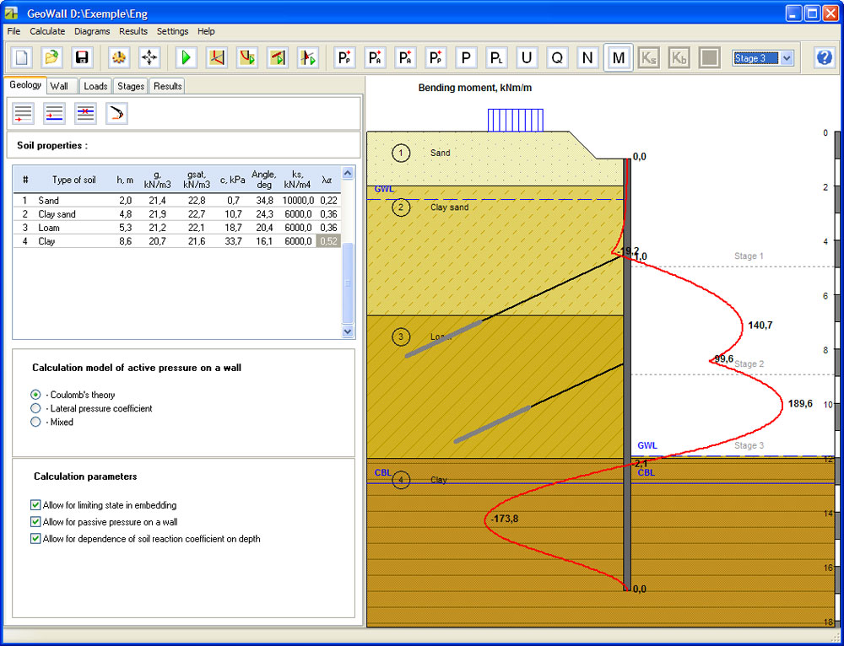This screenshot has height=646, width=844.
Task: Switch to the Loads tab
Action: click(x=95, y=85)
